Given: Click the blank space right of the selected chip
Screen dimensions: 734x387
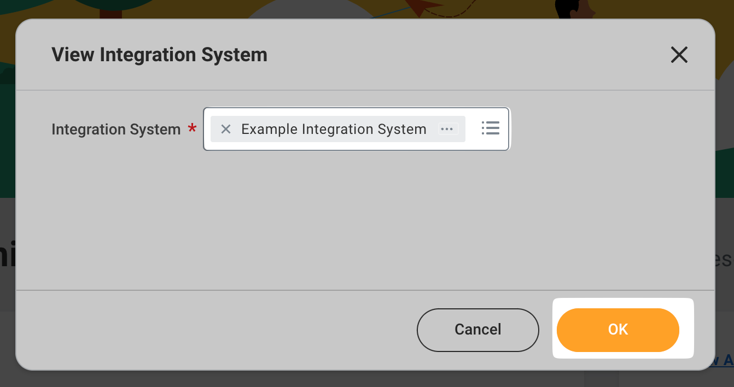Looking at the screenshot, I should [473, 129].
